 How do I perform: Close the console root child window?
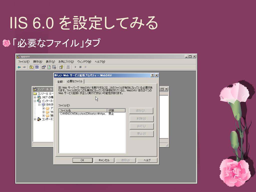(x=166, y=89)
